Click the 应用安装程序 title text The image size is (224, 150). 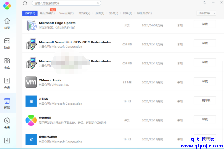pos(48,137)
